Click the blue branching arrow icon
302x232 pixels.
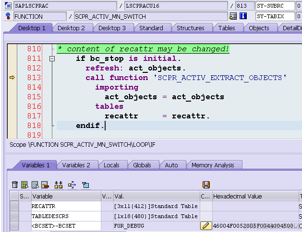pyautogui.click(x=72, y=185)
